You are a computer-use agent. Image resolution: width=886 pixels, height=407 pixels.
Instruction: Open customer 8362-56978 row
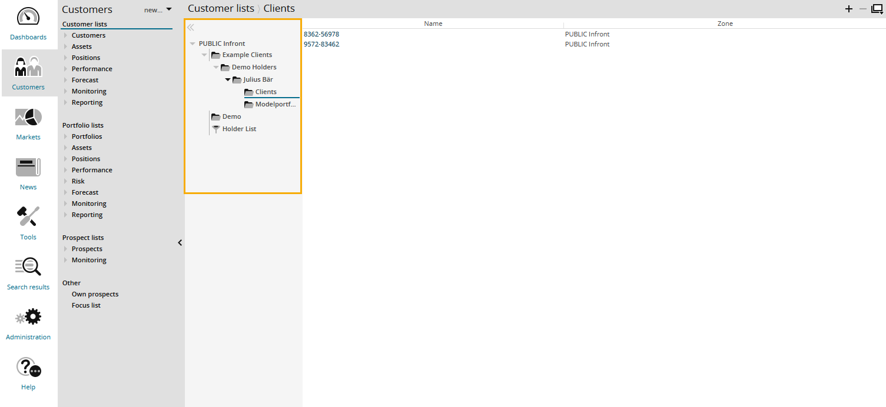tap(321, 34)
